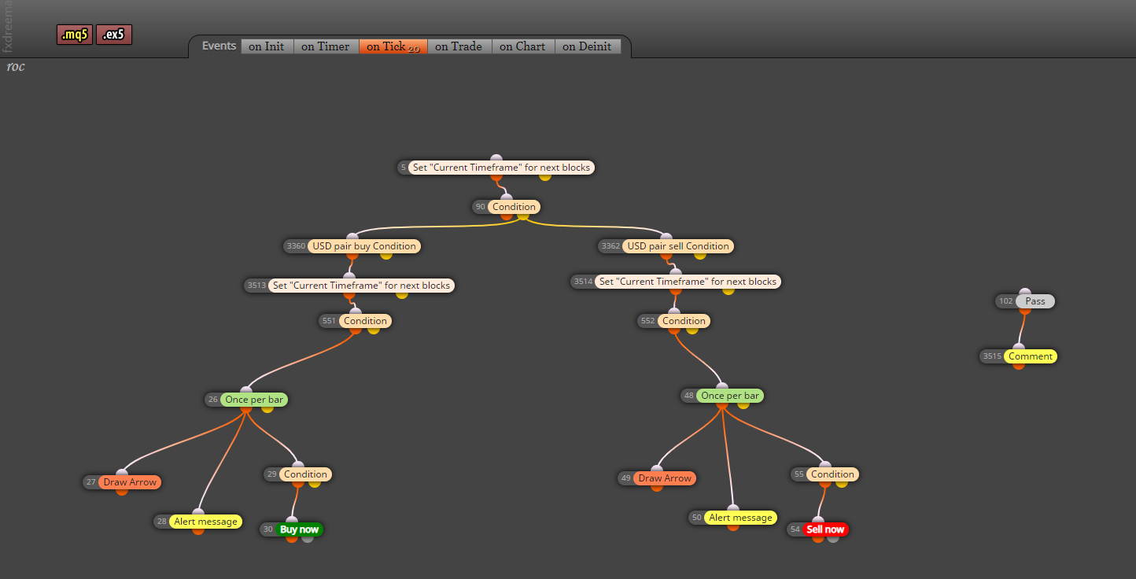Select block 5 Set Current Timeframe
The image size is (1136, 579).
click(501, 168)
